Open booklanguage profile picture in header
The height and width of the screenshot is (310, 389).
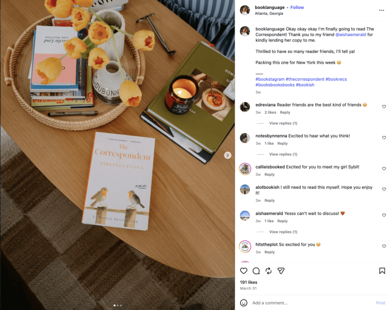[x=245, y=10]
